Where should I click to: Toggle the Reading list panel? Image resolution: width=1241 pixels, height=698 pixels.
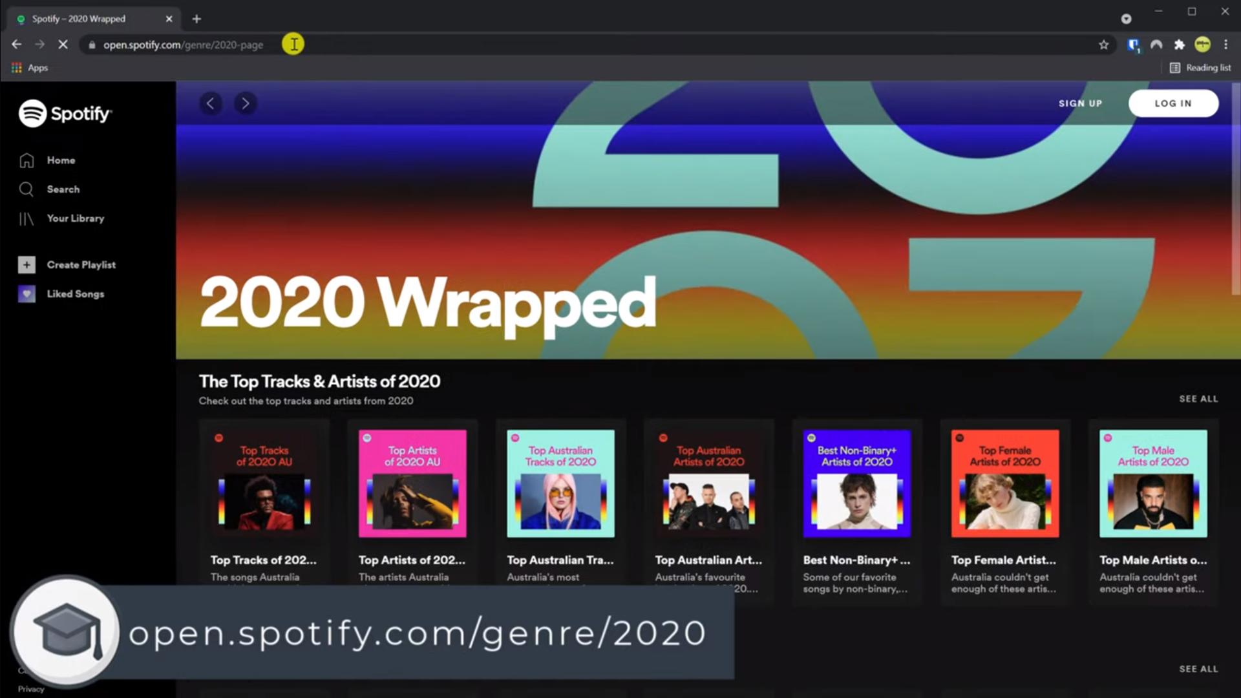click(x=1201, y=67)
